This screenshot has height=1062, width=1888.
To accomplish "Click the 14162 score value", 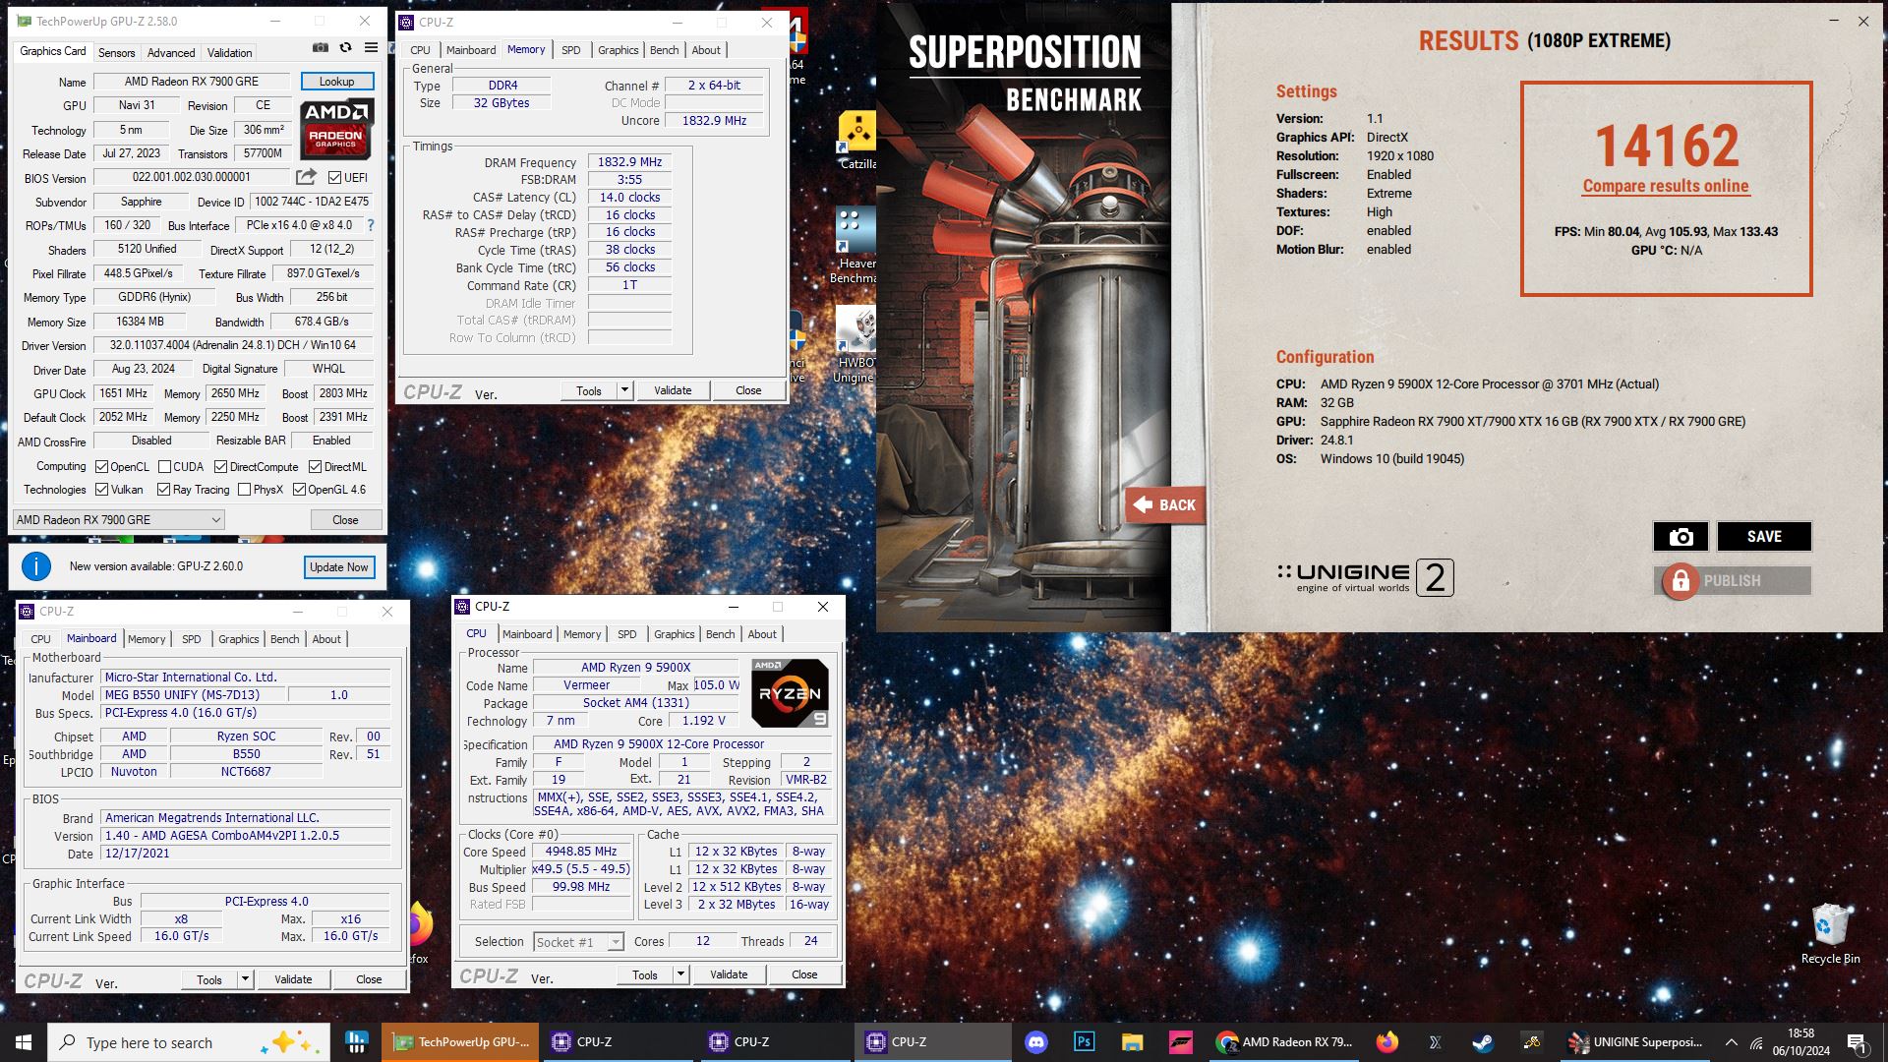I will pos(1667,147).
